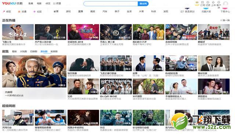The image size is (235, 134).
Task: Click the blue 搜全网 search button
Action: 143,4
